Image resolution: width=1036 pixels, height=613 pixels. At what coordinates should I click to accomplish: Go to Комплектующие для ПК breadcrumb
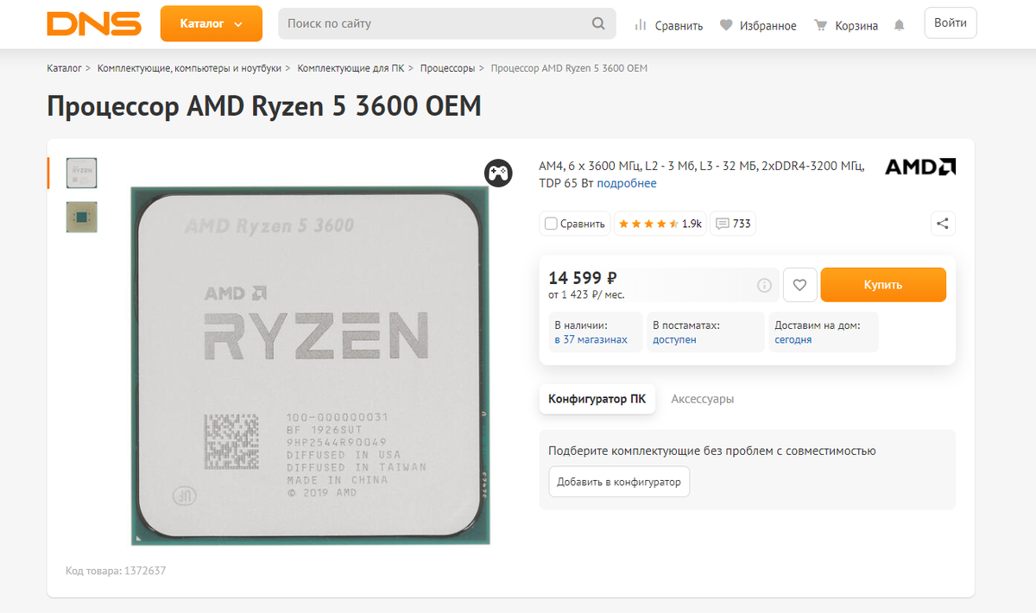tap(349, 68)
